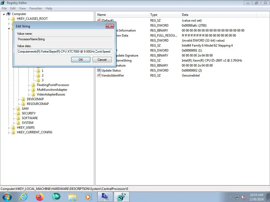Show hidden tray icons arrow

(230, 197)
